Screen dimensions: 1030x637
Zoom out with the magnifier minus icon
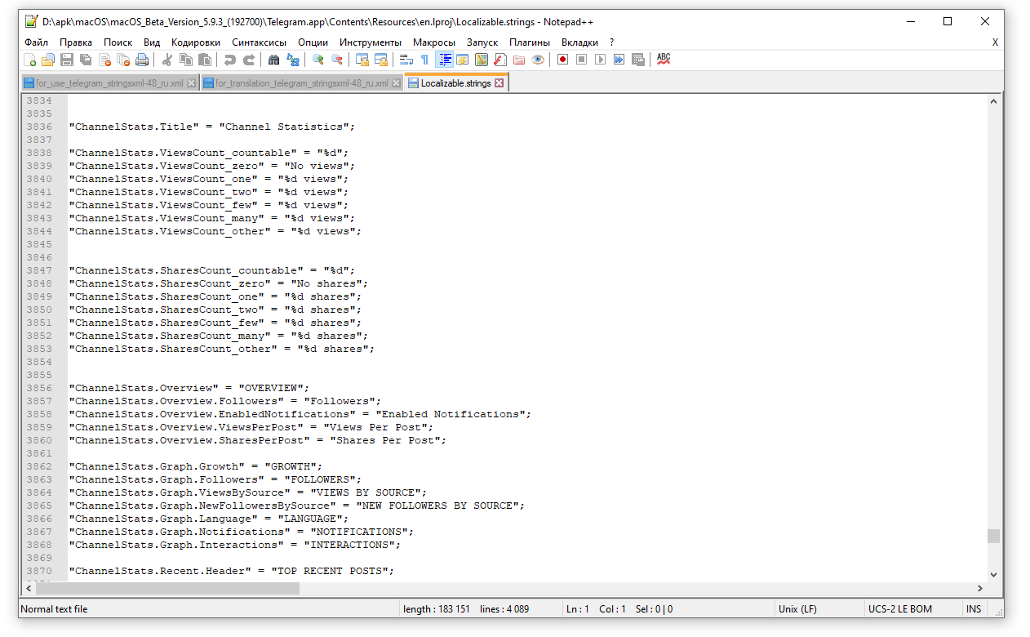click(x=336, y=60)
